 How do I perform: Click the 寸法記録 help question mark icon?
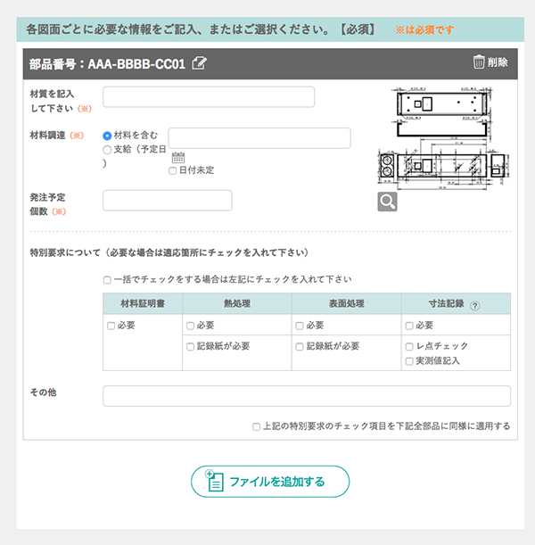[x=474, y=305]
